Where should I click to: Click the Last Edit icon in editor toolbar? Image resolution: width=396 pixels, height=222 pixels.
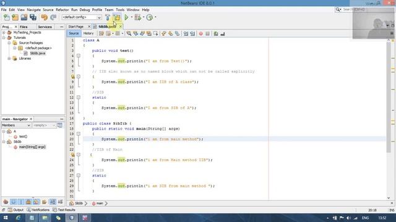coord(101,33)
